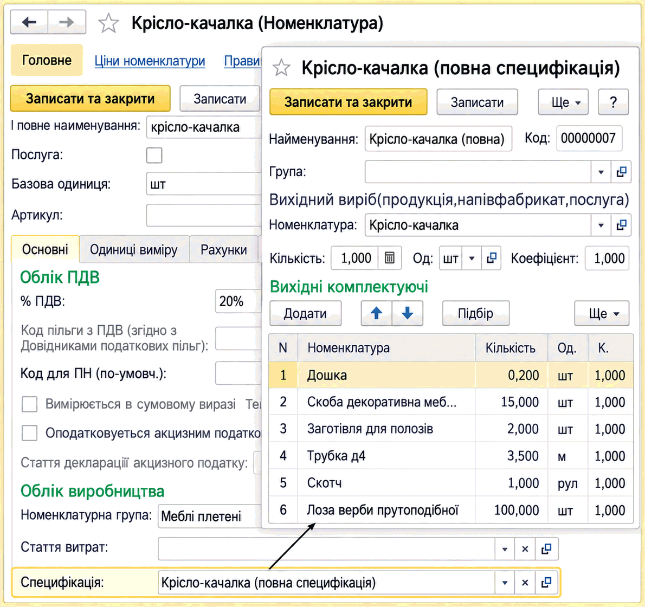Select the Скоба декоративна меб... row

[x=451, y=402]
